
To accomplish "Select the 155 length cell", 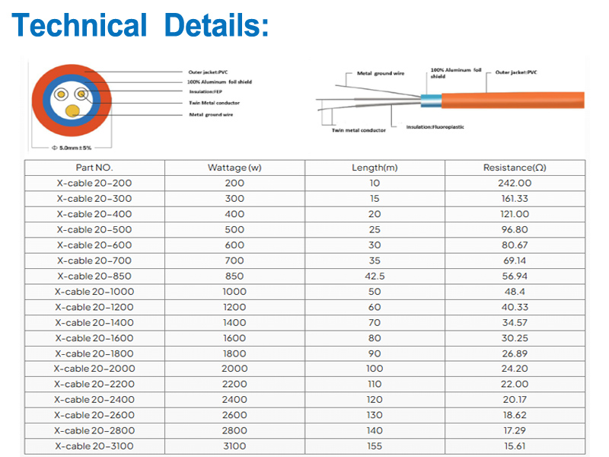I will pyautogui.click(x=375, y=446).
